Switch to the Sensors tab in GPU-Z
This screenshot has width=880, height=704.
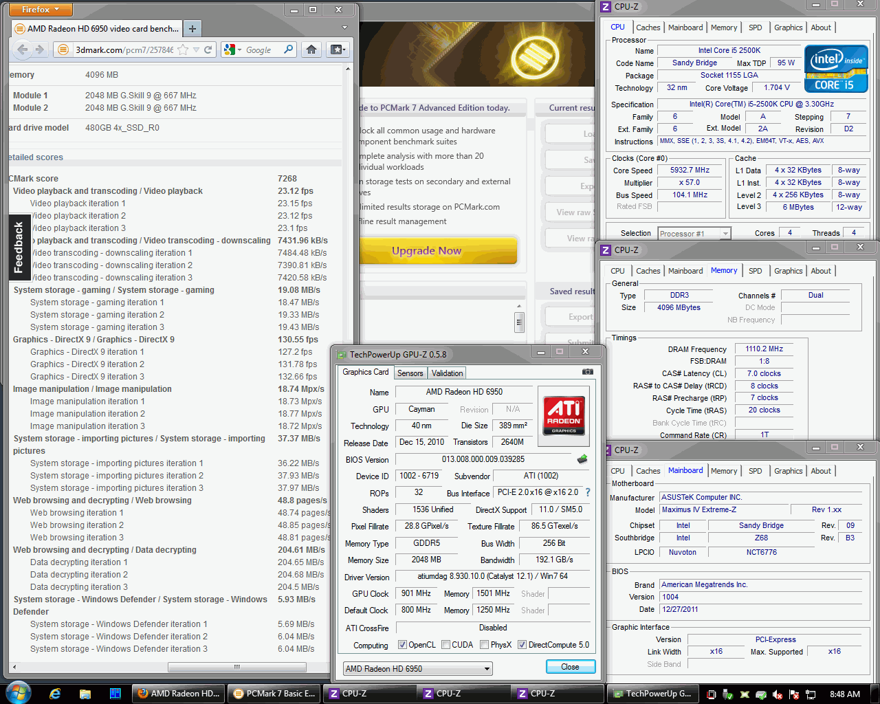tap(410, 373)
